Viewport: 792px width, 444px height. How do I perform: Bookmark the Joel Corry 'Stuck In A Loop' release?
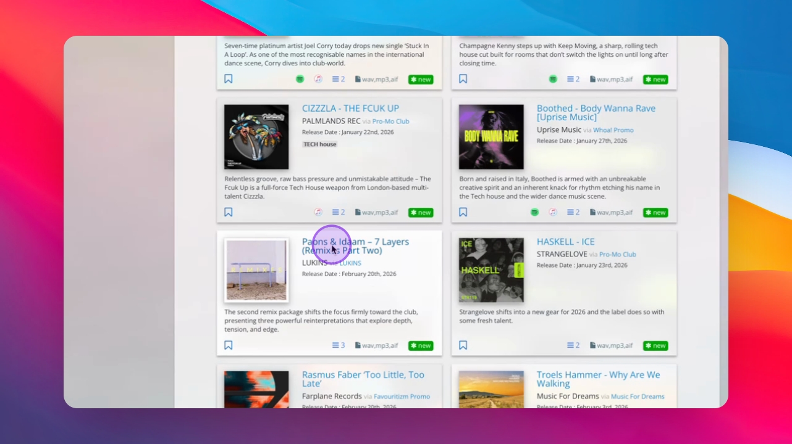click(229, 79)
